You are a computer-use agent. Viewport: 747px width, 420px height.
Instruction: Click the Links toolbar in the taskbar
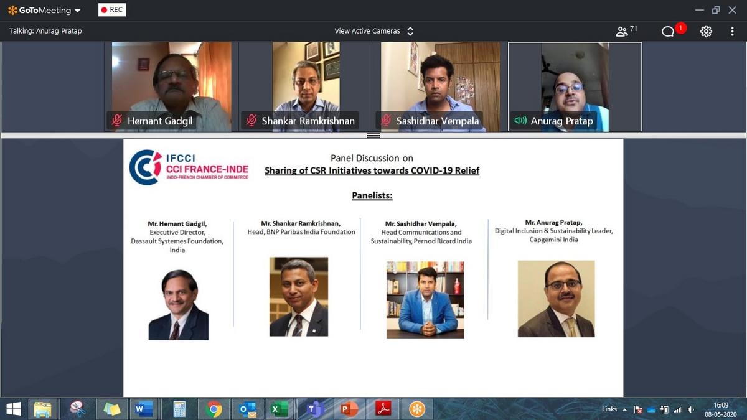[609, 409]
